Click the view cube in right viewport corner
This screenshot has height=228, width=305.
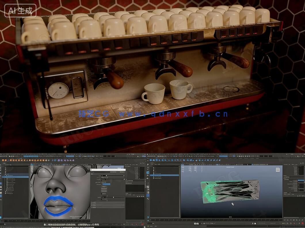278,169
